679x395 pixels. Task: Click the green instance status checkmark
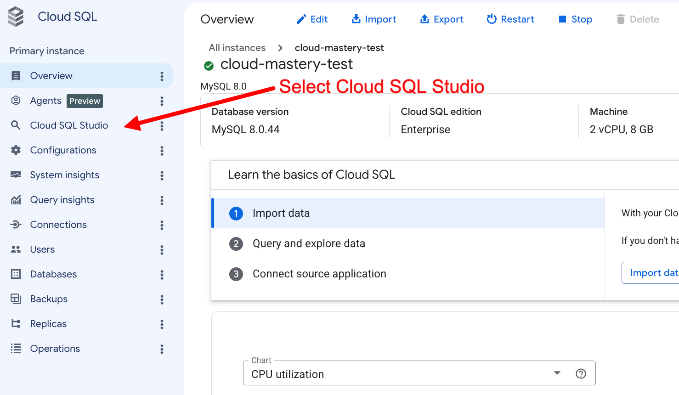[x=209, y=66]
